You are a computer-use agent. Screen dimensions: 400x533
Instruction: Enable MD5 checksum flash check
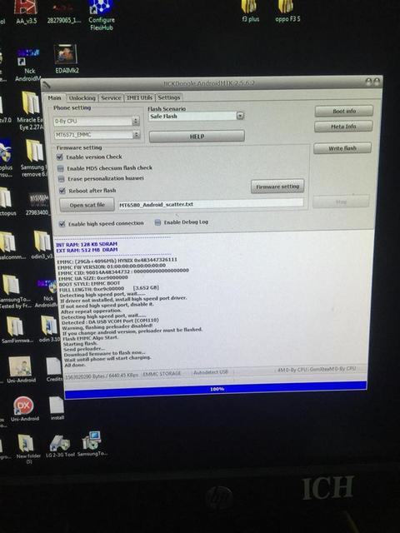coord(61,168)
